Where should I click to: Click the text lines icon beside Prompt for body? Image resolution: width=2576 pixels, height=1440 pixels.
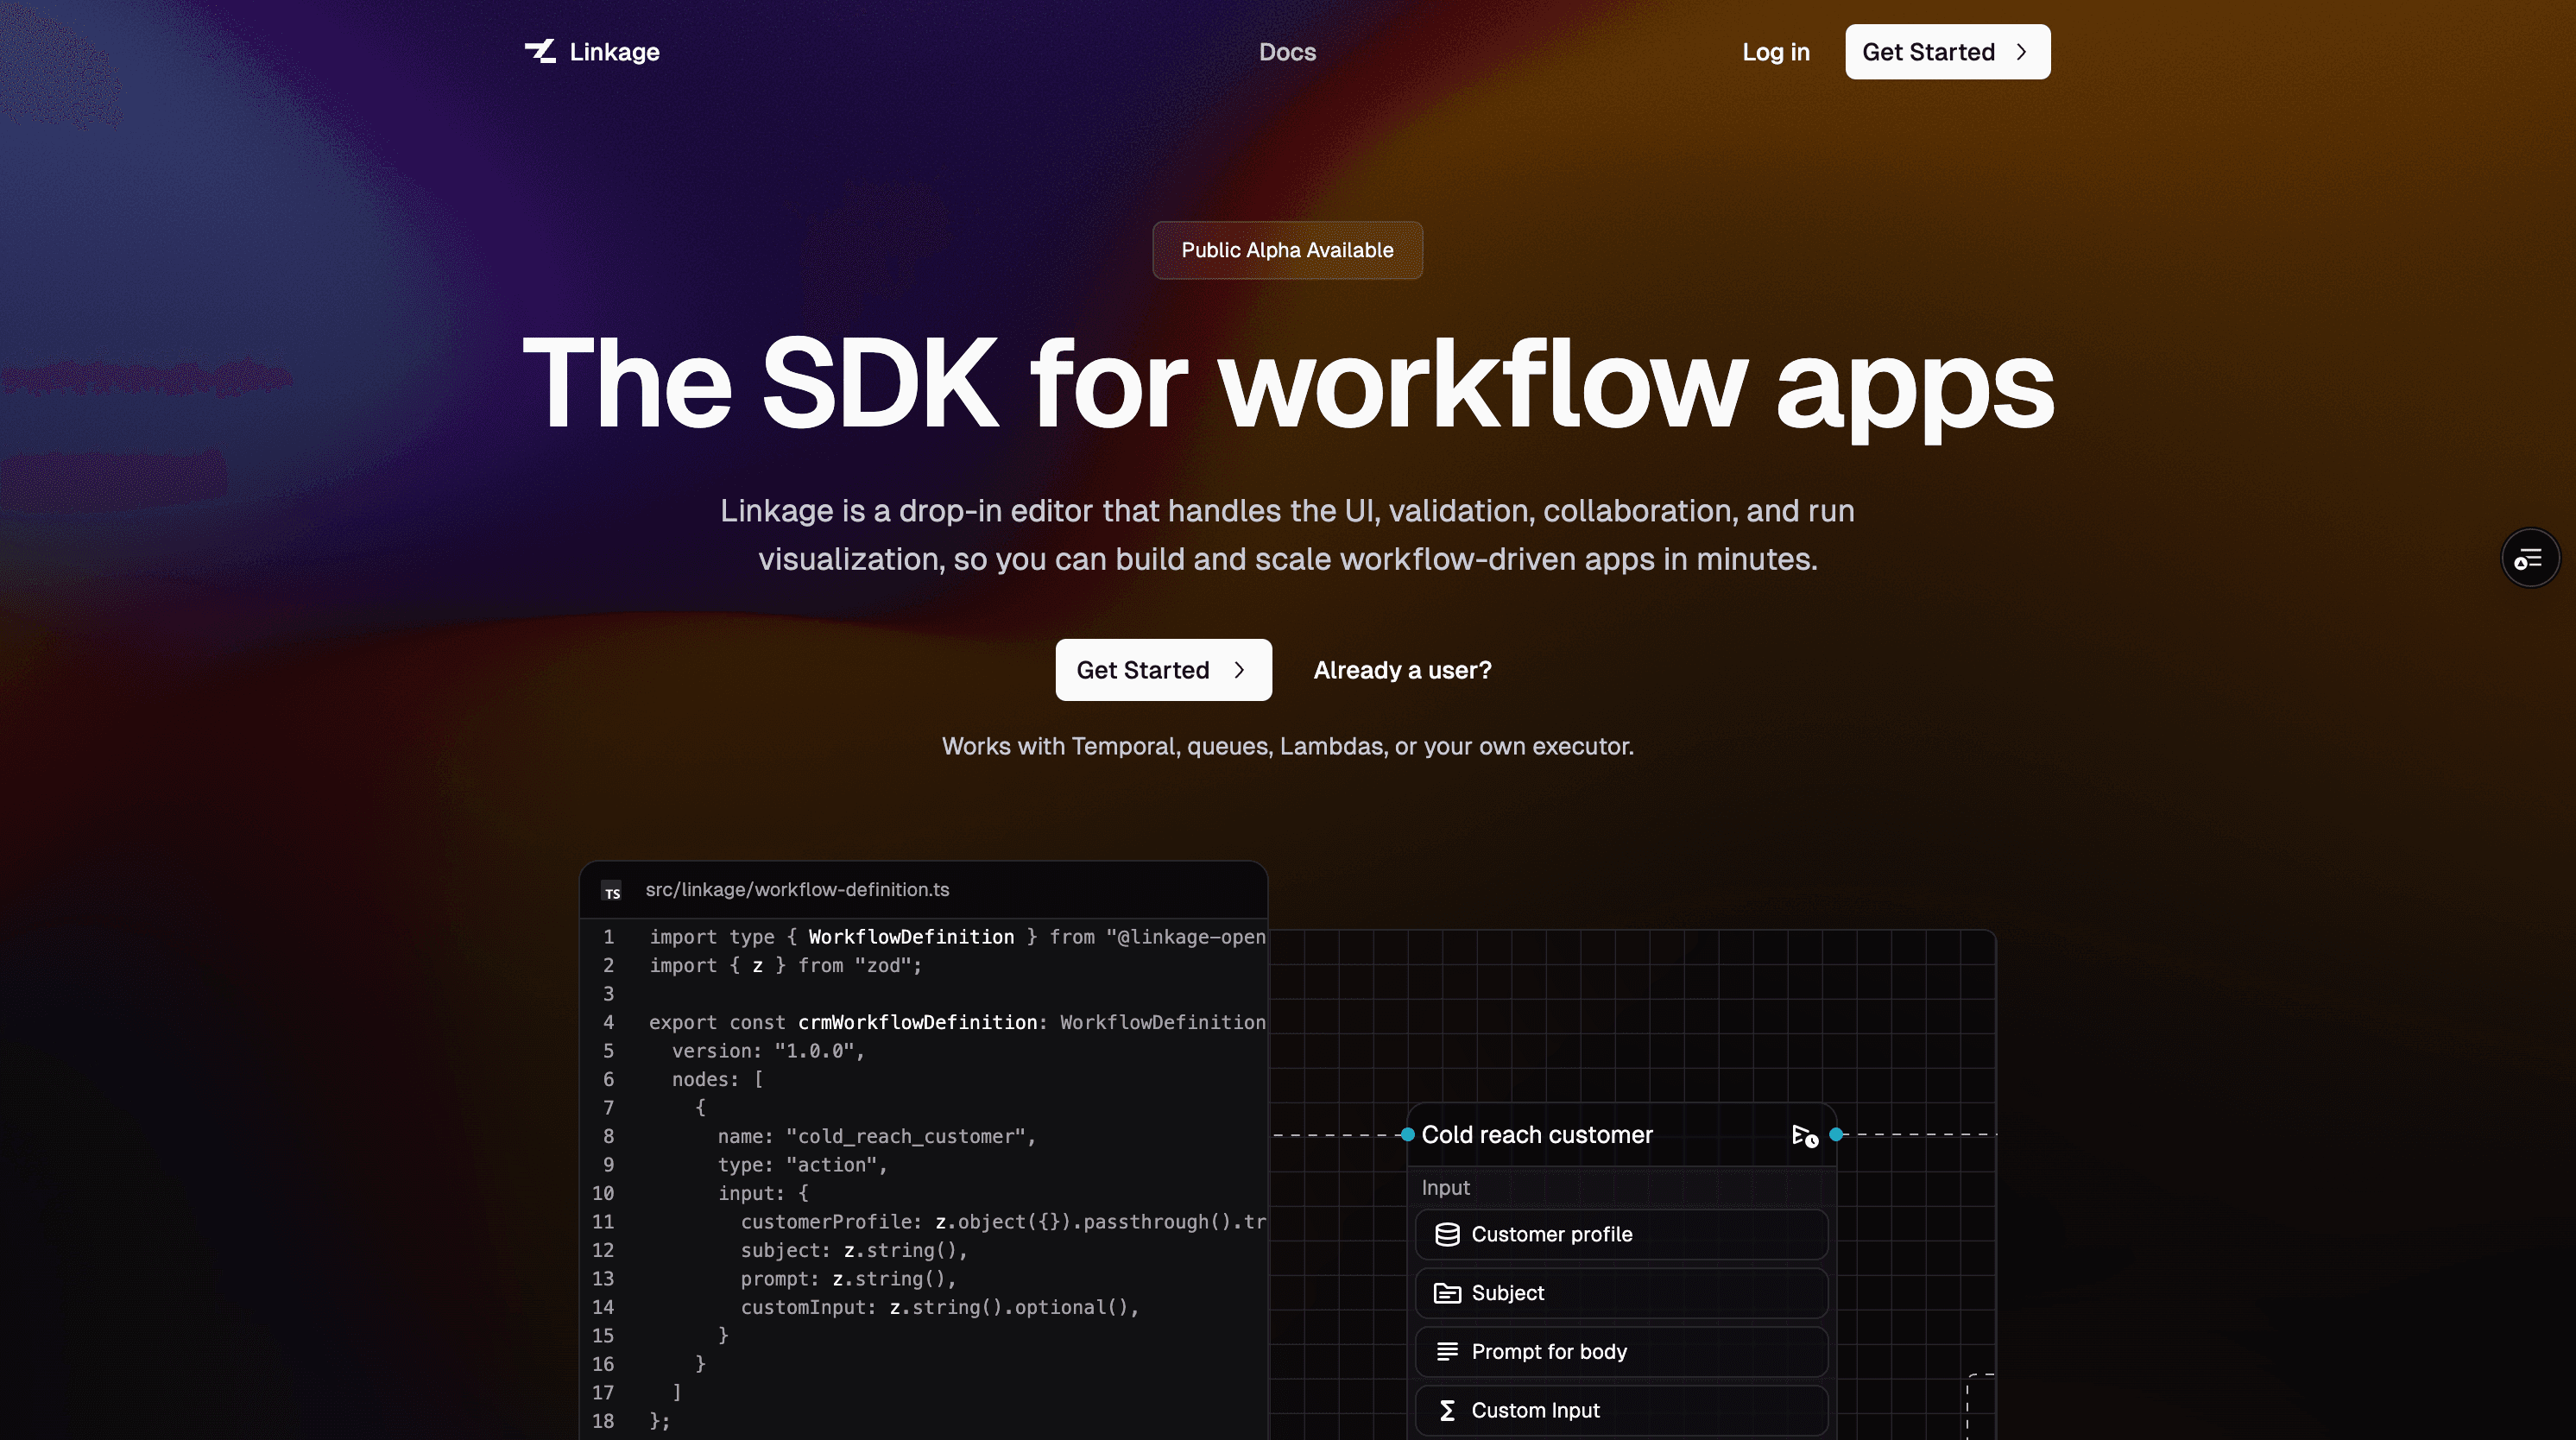click(1447, 1352)
